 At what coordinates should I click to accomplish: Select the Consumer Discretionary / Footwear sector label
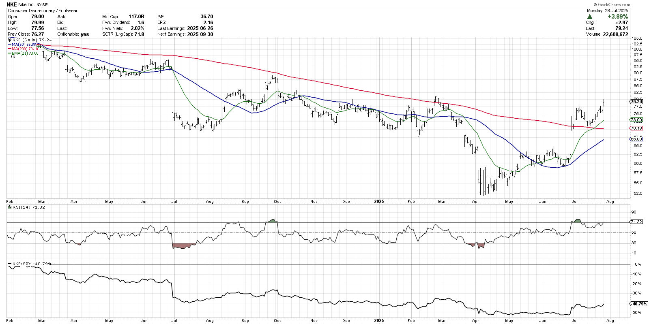pyautogui.click(x=43, y=11)
